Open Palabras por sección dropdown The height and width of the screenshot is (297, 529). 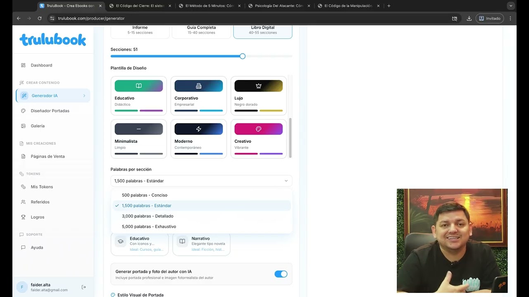[x=201, y=181]
